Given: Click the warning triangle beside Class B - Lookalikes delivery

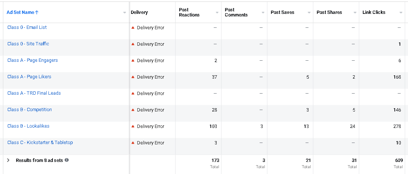Looking at the screenshot, I should pyautogui.click(x=133, y=126).
